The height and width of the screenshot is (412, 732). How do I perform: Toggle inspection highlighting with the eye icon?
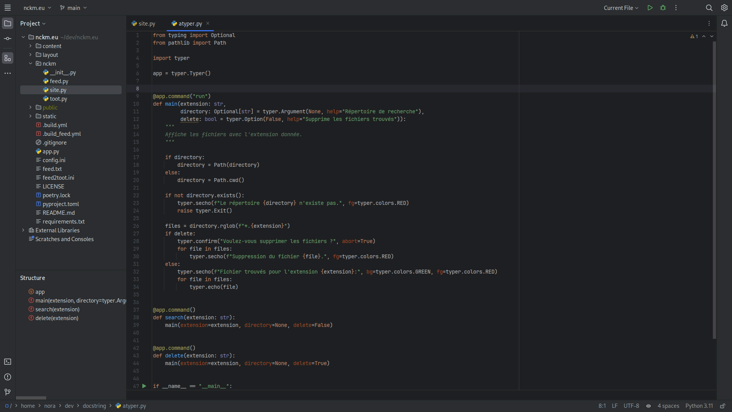click(649, 406)
